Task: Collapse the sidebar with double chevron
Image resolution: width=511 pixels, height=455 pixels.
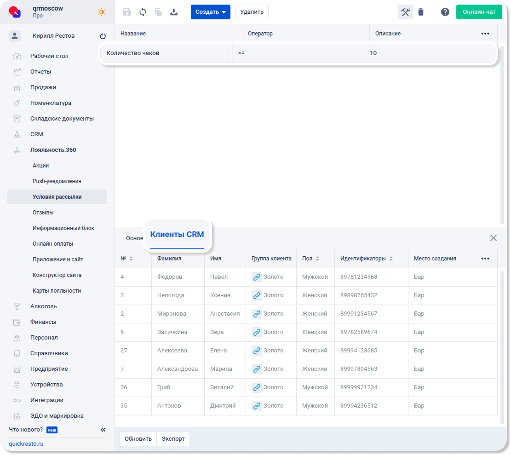Action: pos(103,430)
